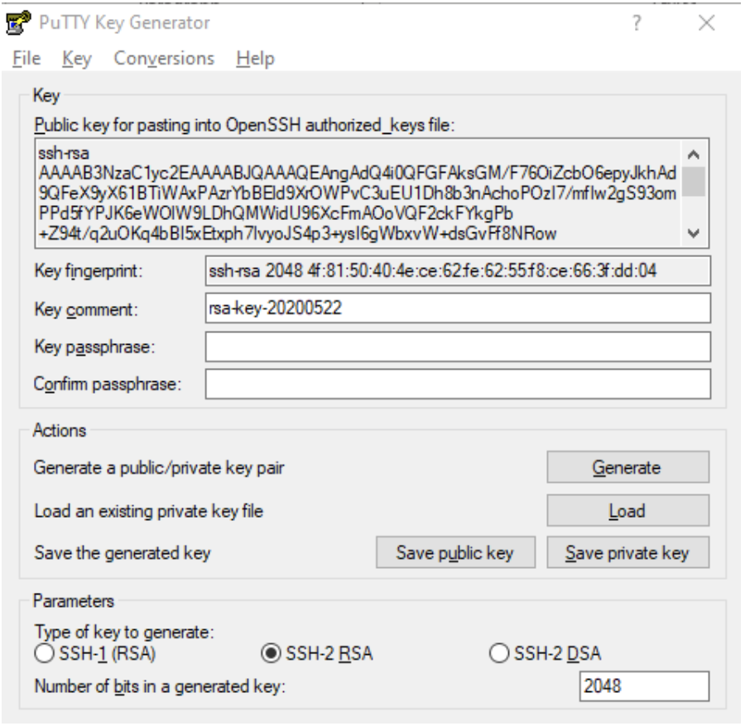The height and width of the screenshot is (726, 750).
Task: Click the 'Load an existing private key file' text
Action: pyautogui.click(x=149, y=511)
